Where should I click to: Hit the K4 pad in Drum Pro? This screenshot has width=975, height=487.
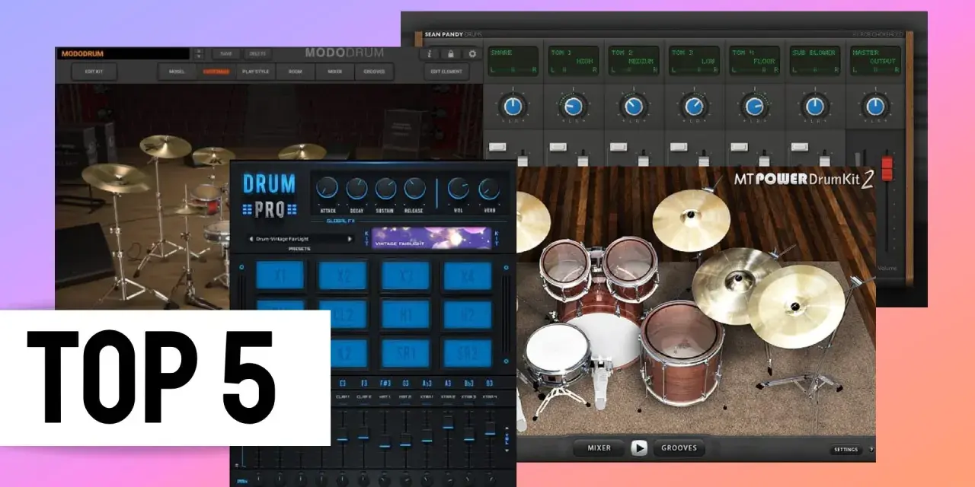pyautogui.click(x=467, y=275)
